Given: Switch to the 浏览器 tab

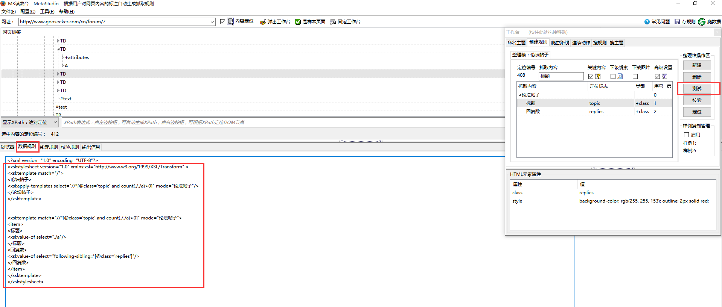Looking at the screenshot, I should point(8,147).
